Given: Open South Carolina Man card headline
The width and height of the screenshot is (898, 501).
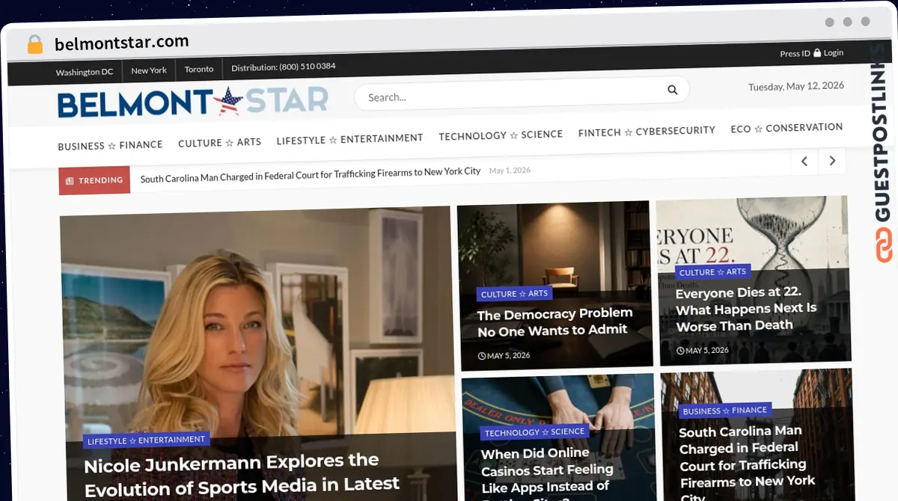Looking at the screenshot, I should (x=747, y=464).
